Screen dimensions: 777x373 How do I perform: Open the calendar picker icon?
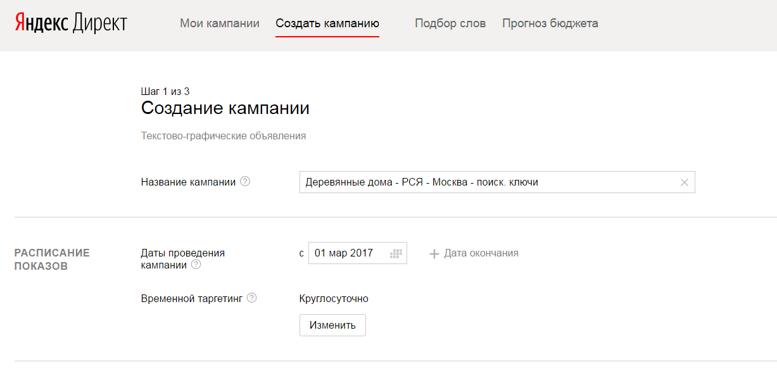pyautogui.click(x=396, y=253)
